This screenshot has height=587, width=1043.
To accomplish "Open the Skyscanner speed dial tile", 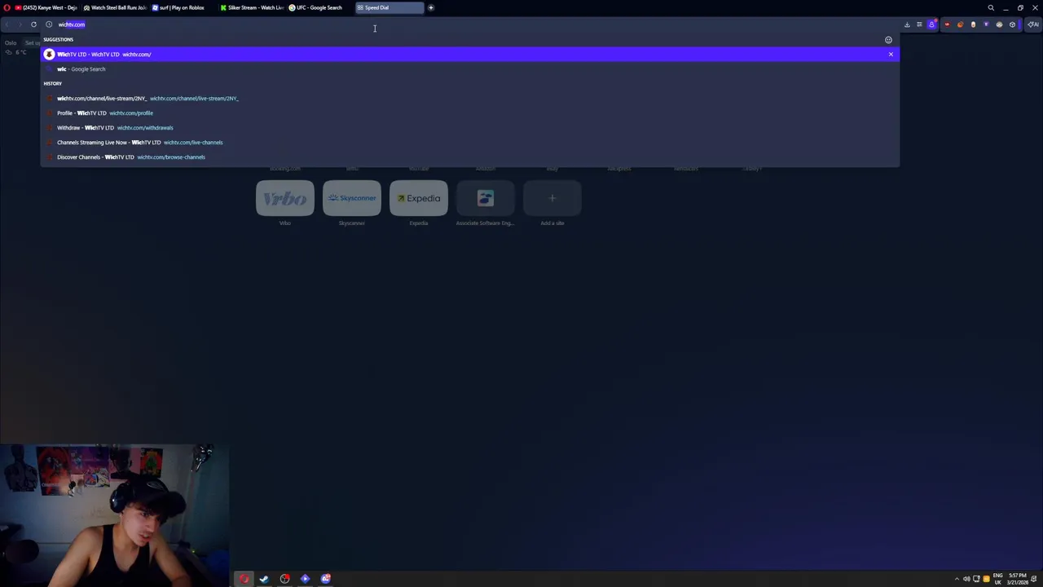I will 352,198.
